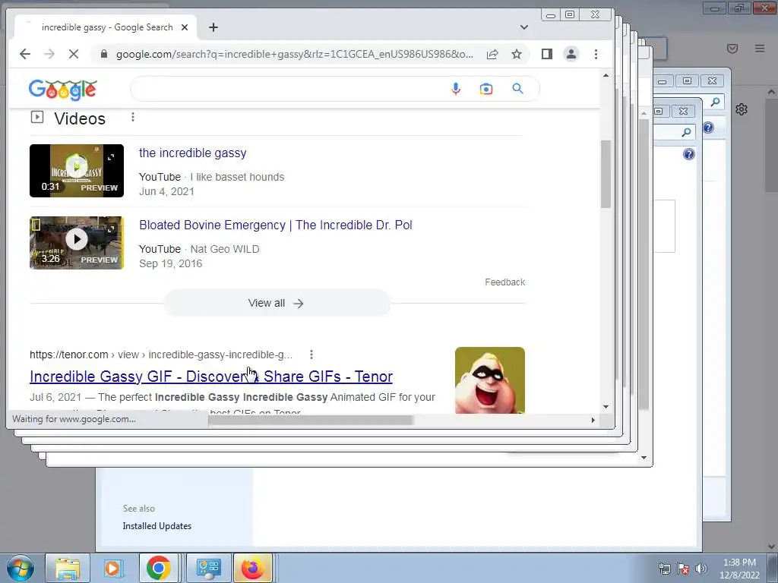Click the blue magnifier search button
Viewport: 778px width, 583px height.
click(x=517, y=89)
